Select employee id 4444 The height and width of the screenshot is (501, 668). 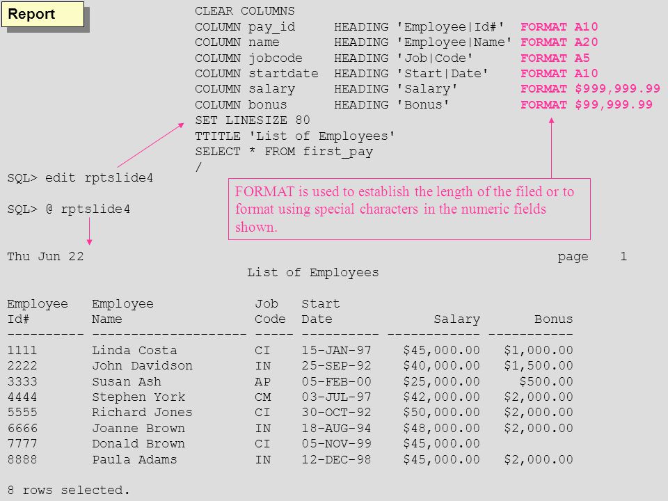pos(22,397)
